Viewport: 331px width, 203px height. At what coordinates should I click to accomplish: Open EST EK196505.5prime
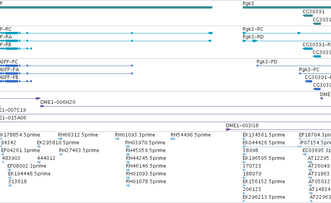click(264, 158)
